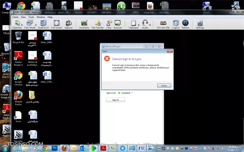Send Ctrl+Alt+Del to remote machine

point(163,24)
